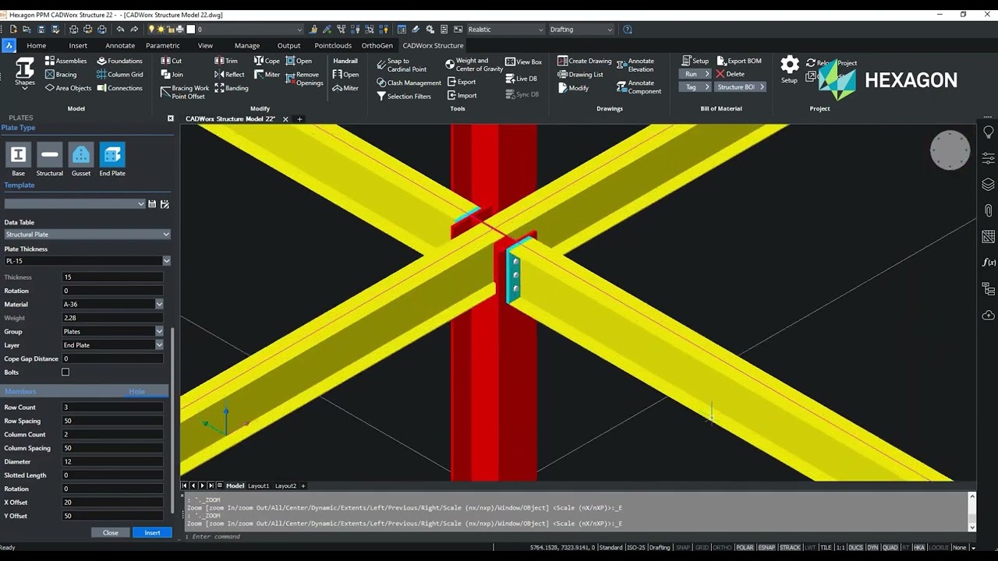Click the Close button in plates panel

coord(111,533)
